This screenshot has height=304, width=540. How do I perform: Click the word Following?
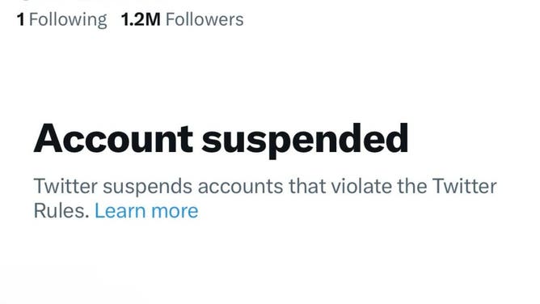click(x=68, y=20)
